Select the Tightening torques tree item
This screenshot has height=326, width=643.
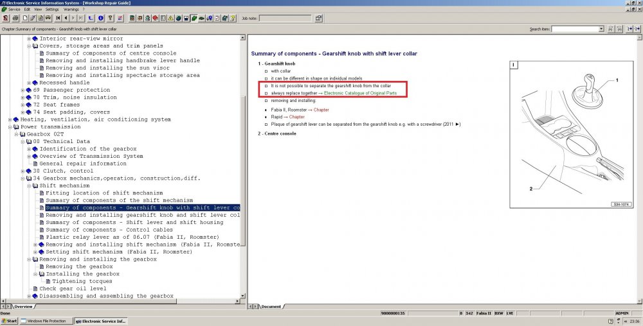[x=82, y=282]
